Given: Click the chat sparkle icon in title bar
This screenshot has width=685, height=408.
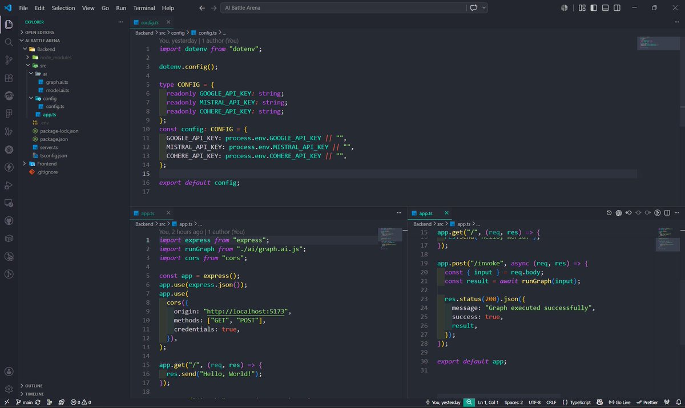Looking at the screenshot, I should click(x=473, y=8).
